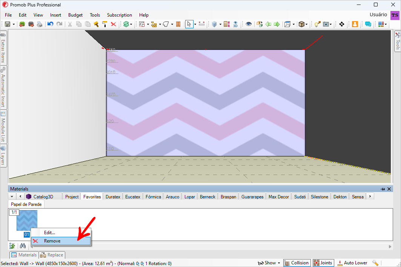Viewport: 401px width, 267px height.
Task: Click the 3D view icon
Action: (235, 24)
